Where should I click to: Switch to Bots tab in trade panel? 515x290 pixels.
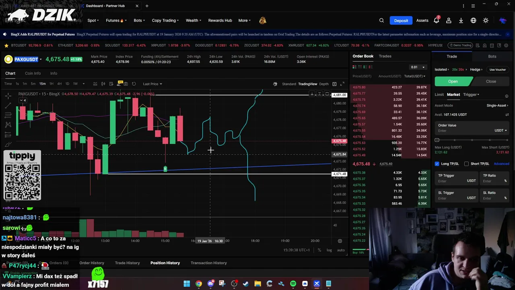492,56
